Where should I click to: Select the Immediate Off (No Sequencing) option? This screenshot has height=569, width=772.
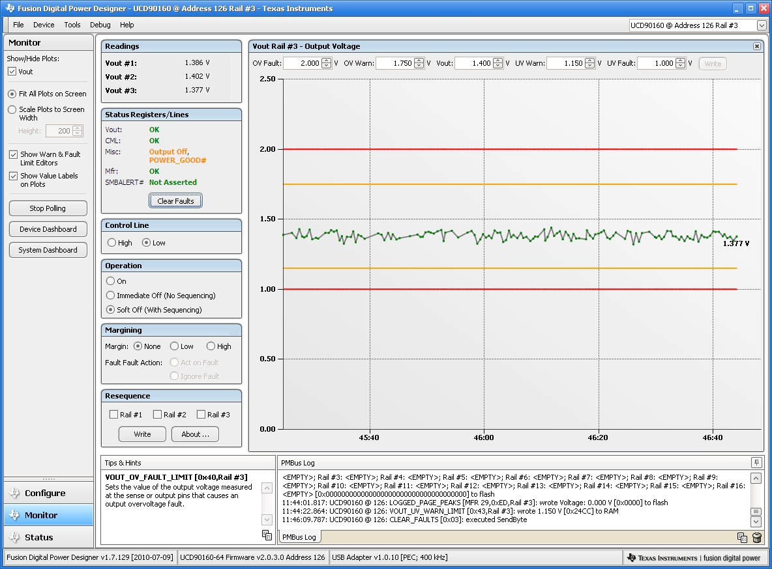(110, 295)
